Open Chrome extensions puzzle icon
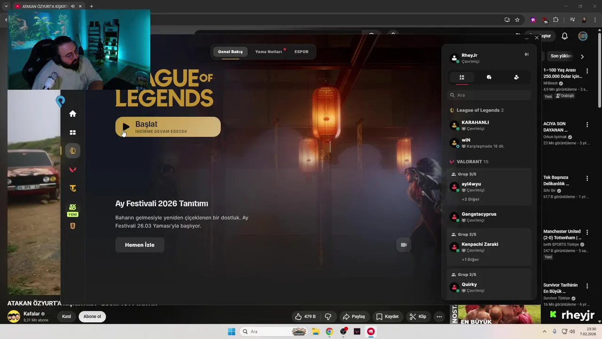 (x=556, y=20)
